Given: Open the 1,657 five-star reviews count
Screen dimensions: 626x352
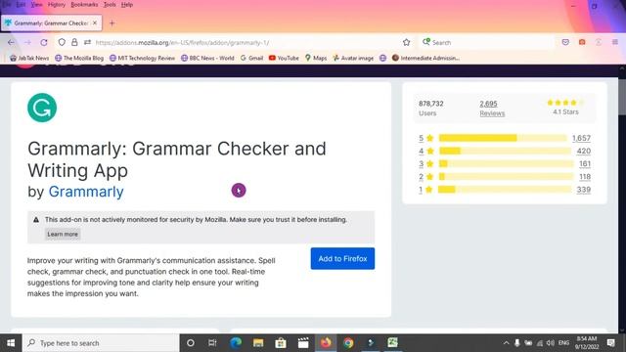Looking at the screenshot, I should pyautogui.click(x=581, y=138).
